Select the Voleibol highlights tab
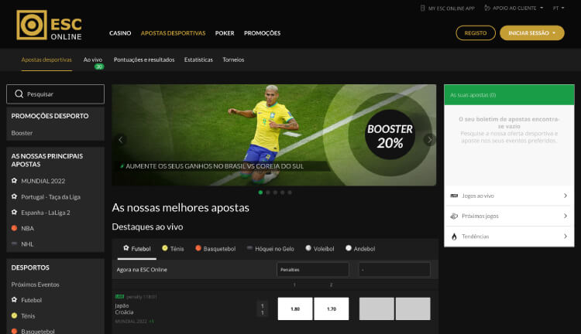Screen dimensions: 581x334 click(319, 248)
